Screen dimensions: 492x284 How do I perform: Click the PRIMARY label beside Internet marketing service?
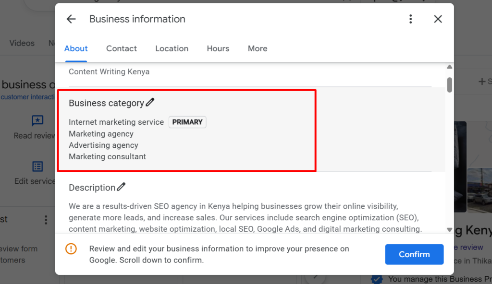(187, 122)
